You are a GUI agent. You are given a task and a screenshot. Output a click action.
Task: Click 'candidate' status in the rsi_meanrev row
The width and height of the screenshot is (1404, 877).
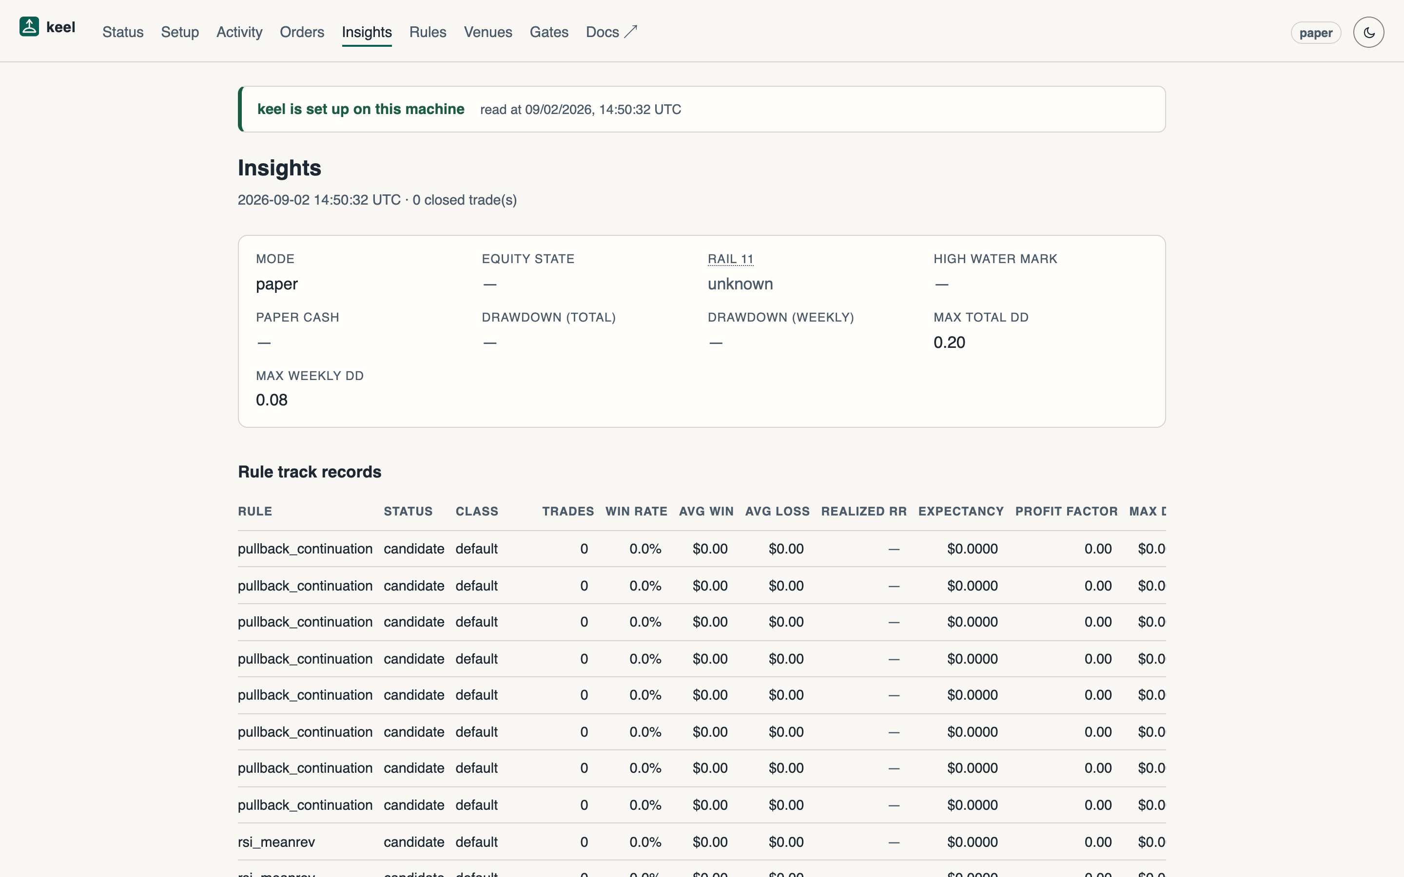pyautogui.click(x=414, y=841)
